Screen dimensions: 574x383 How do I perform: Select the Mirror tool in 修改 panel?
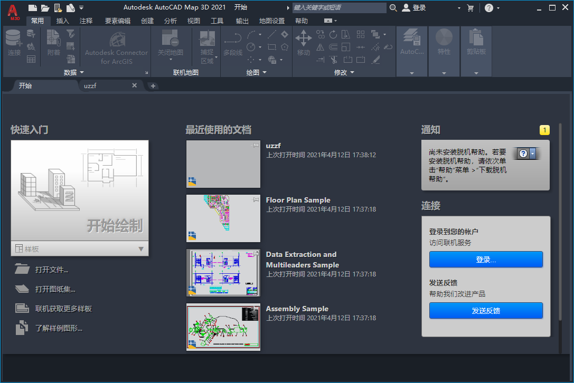click(321, 47)
